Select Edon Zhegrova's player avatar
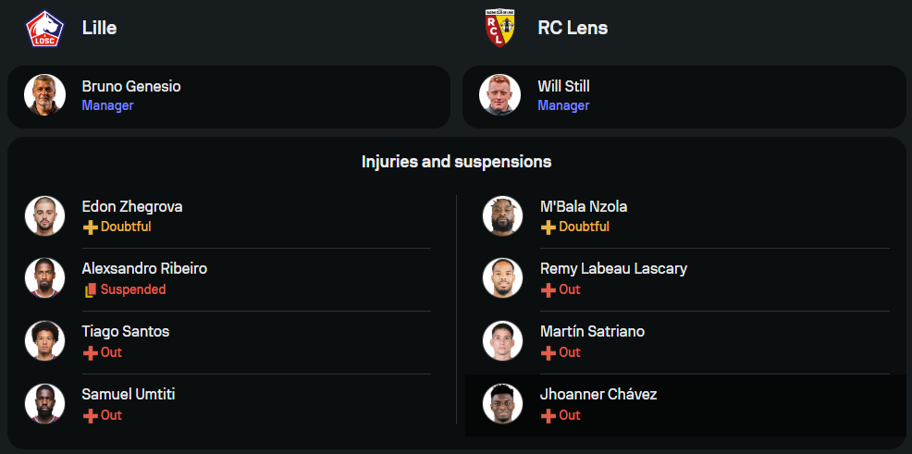The image size is (912, 454). click(x=44, y=215)
